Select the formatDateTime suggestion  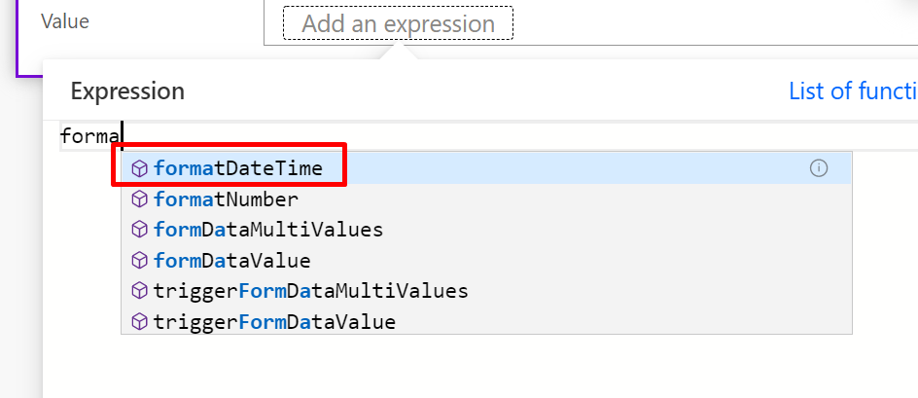coord(486,168)
